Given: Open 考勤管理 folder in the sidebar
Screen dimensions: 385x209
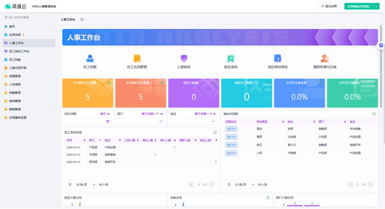Looking at the screenshot, I should click(x=15, y=93).
